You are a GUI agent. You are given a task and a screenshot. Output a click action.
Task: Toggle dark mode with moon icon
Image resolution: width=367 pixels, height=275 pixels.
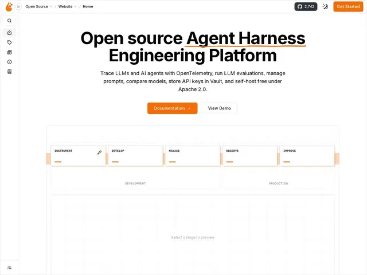click(x=325, y=6)
